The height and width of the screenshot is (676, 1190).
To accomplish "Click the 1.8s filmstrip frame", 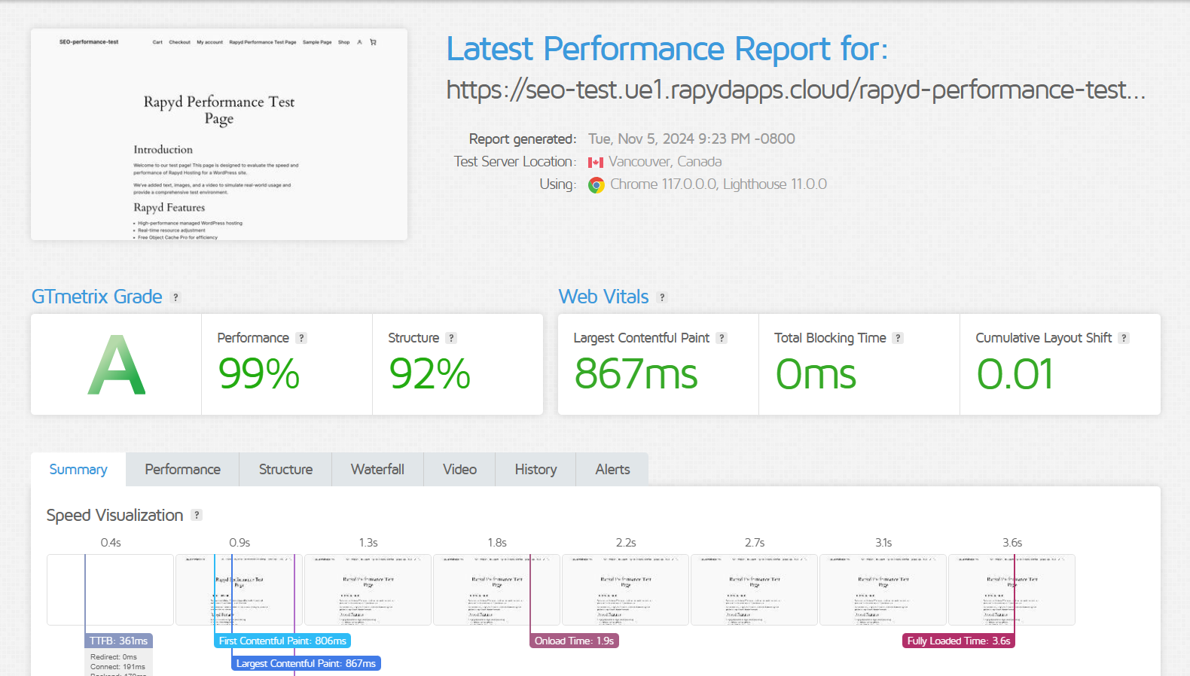I will tap(496, 589).
